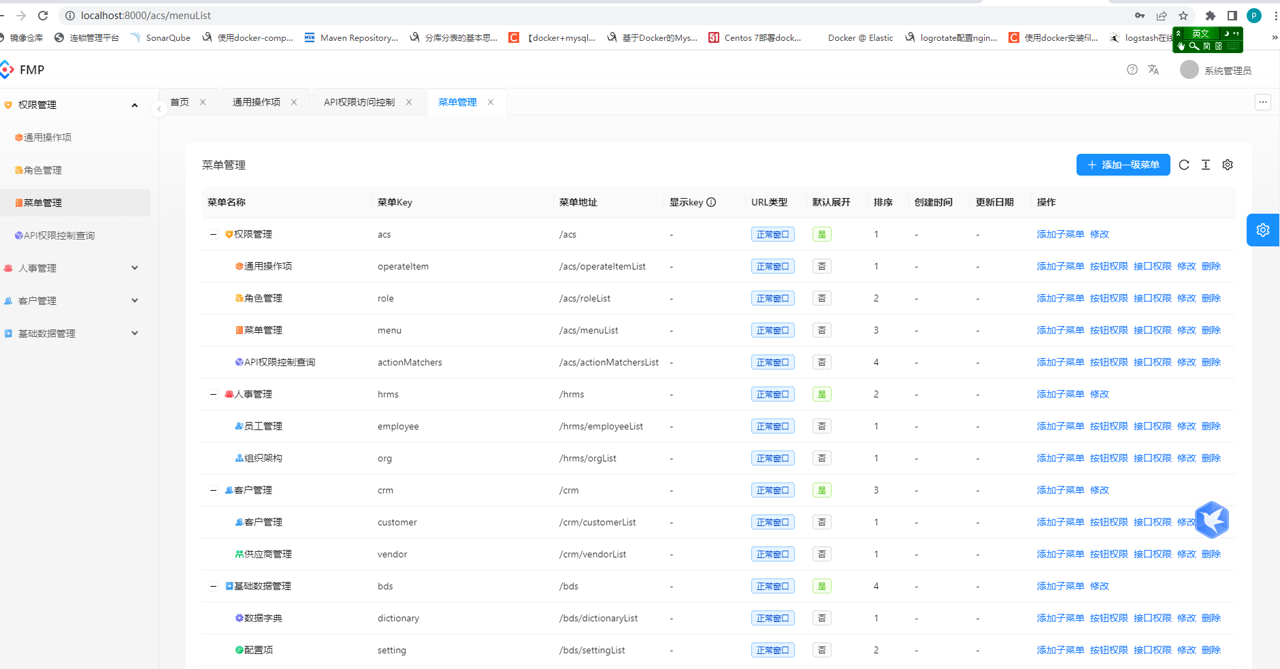Open the Chrome profile avatar

[1254, 16]
